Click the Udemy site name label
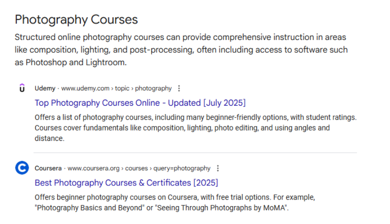390x224 pixels. point(45,88)
